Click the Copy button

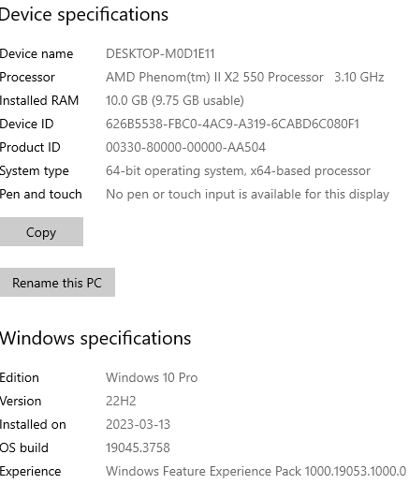[41, 232]
